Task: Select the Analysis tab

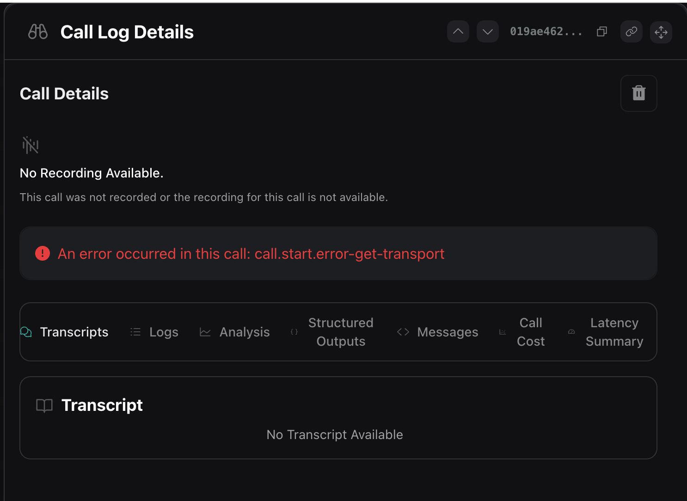Action: point(235,332)
